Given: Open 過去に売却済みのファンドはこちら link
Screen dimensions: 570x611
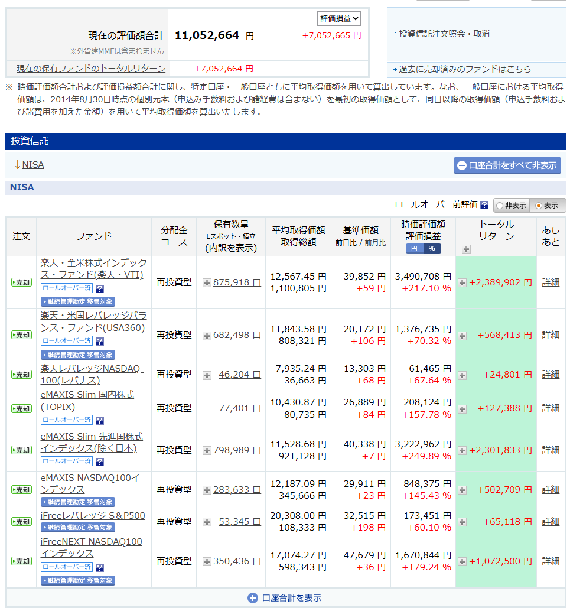Looking at the screenshot, I should (x=464, y=69).
